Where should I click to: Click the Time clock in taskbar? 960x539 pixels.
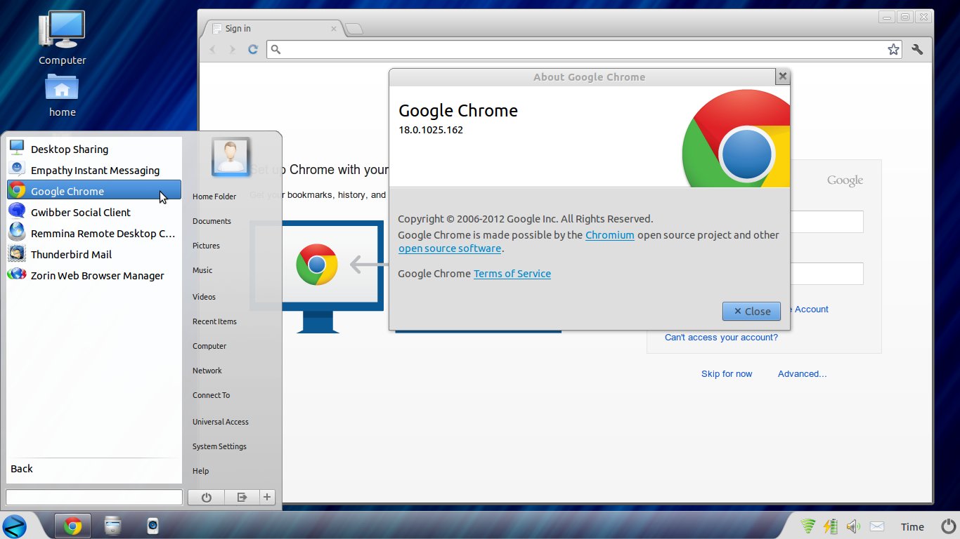click(x=912, y=527)
